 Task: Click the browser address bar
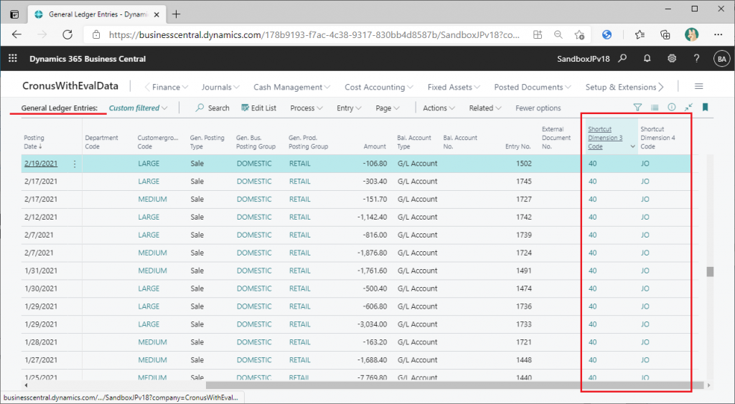[x=314, y=34]
